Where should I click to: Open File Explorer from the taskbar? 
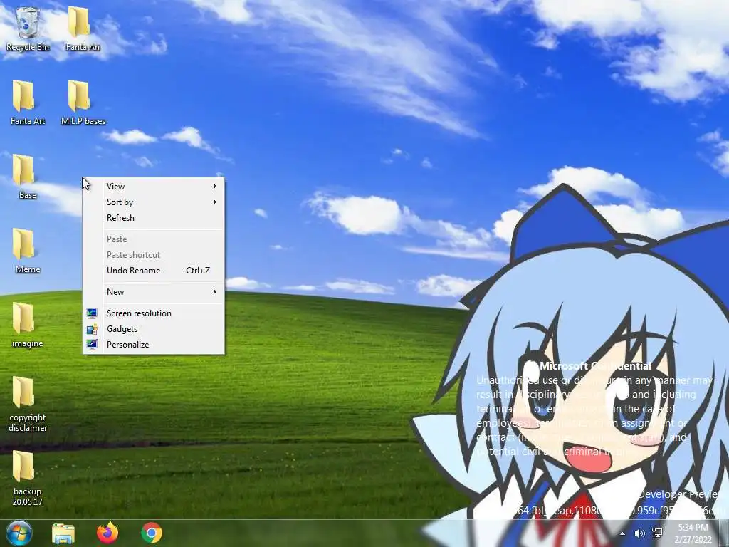point(63,533)
